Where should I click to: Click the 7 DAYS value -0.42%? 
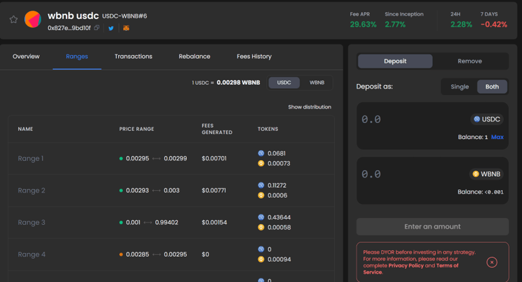494,24
